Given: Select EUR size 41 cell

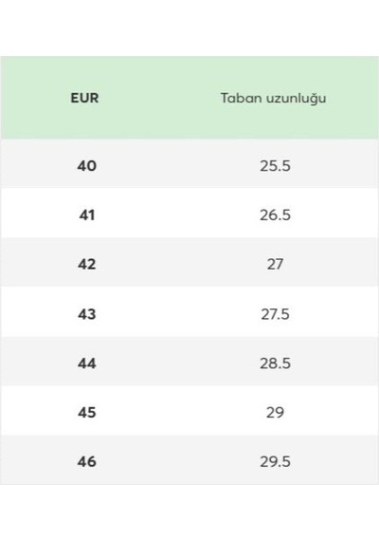Looking at the screenshot, I should coord(87,215).
